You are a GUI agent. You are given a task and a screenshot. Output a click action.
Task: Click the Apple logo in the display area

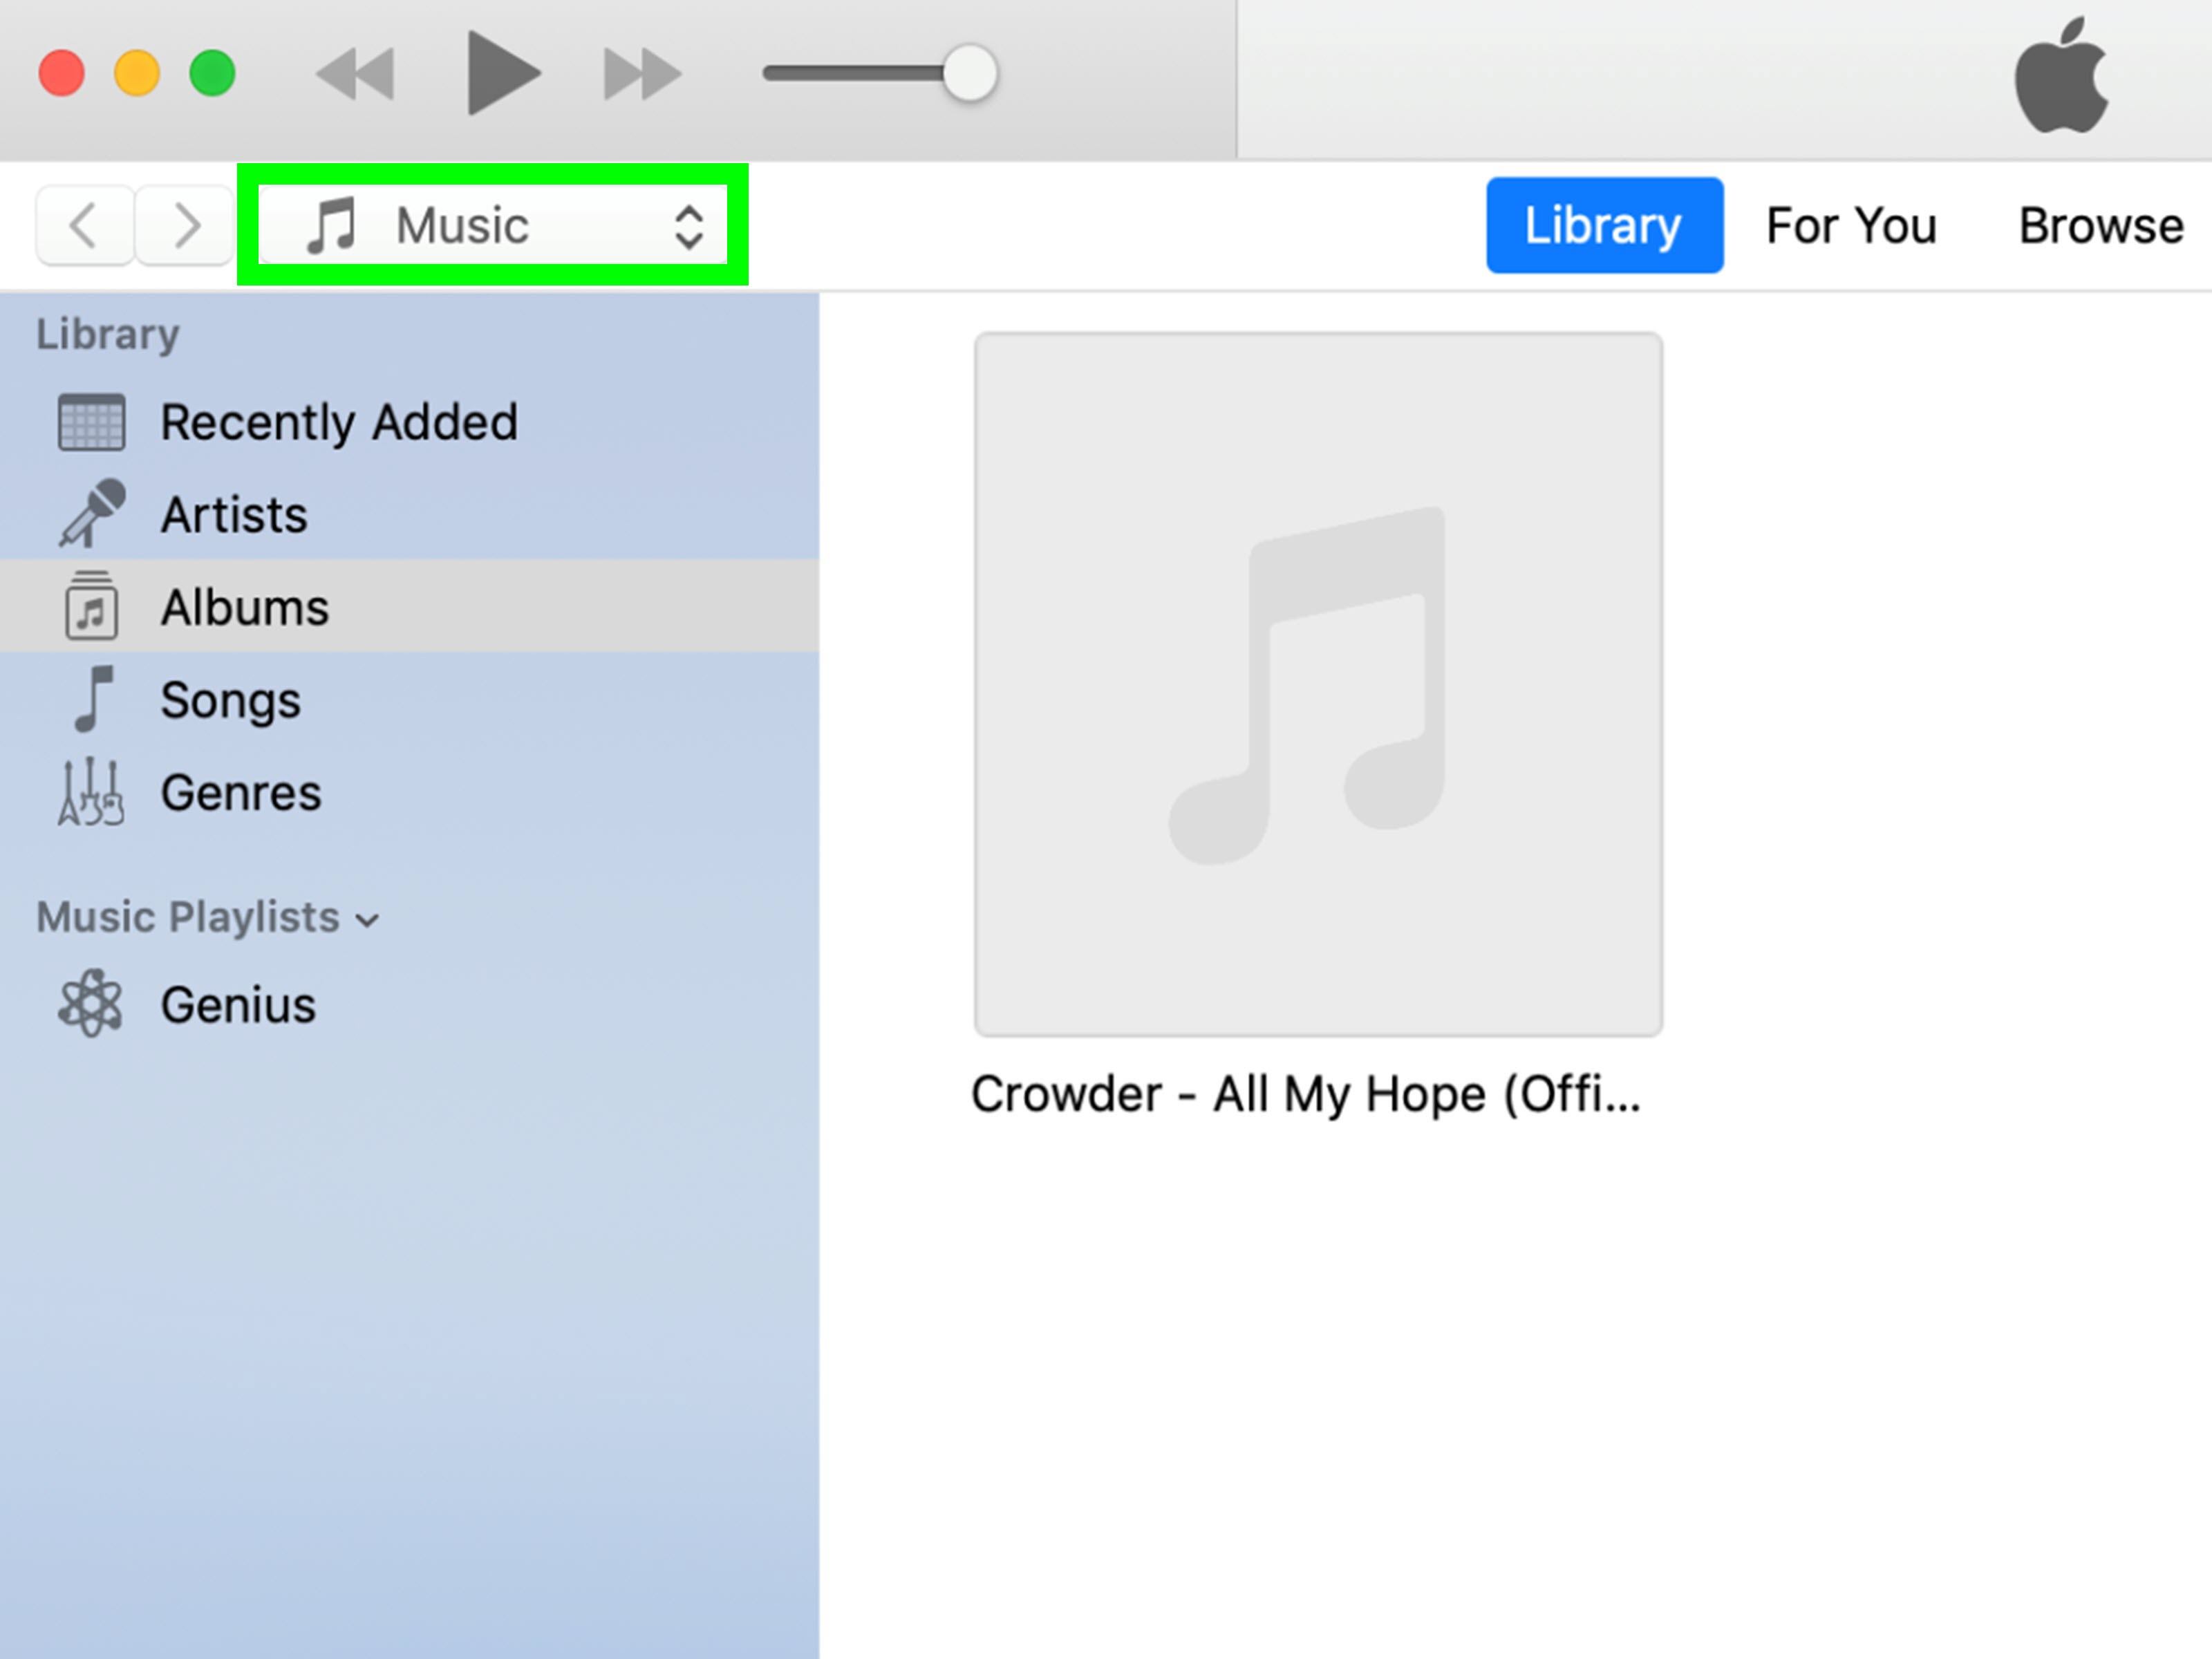tap(2061, 75)
